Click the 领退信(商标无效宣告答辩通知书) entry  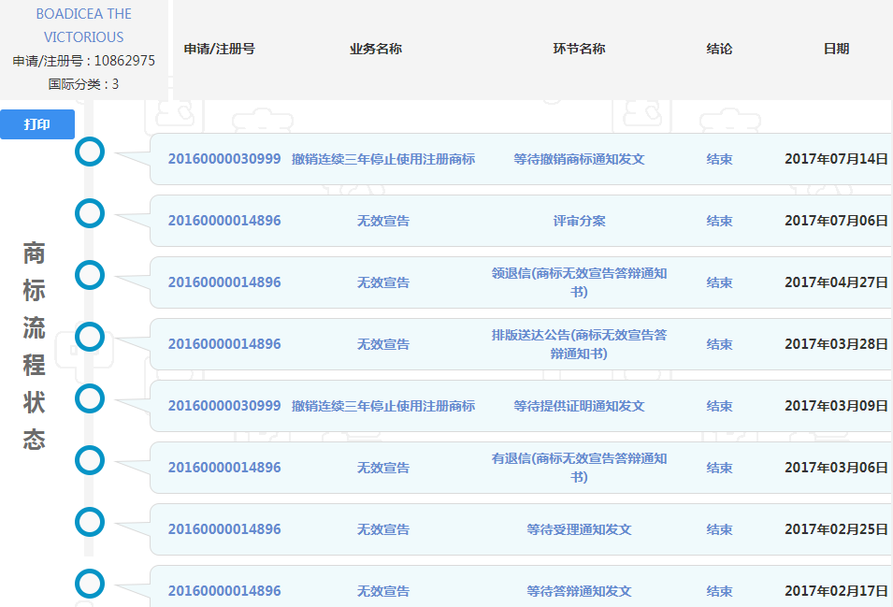pos(579,282)
